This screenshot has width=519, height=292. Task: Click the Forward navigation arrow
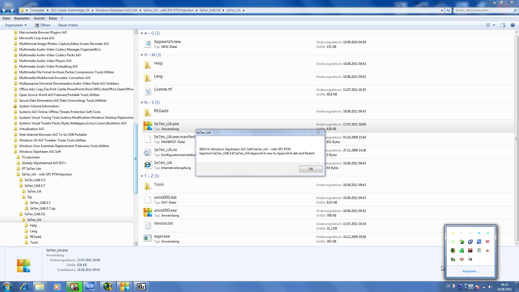click(12, 10)
